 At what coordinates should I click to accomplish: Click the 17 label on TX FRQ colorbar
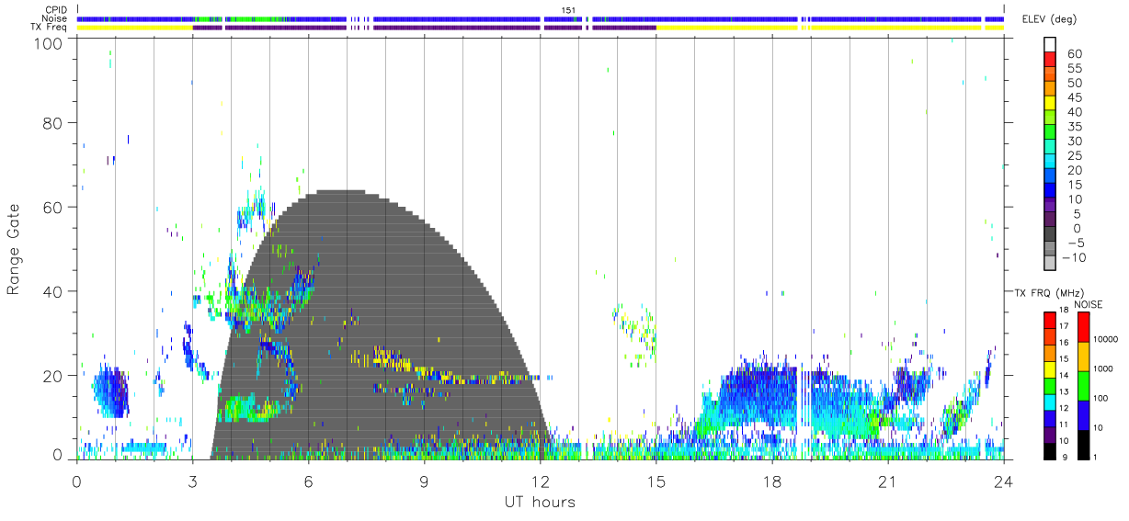(1063, 326)
